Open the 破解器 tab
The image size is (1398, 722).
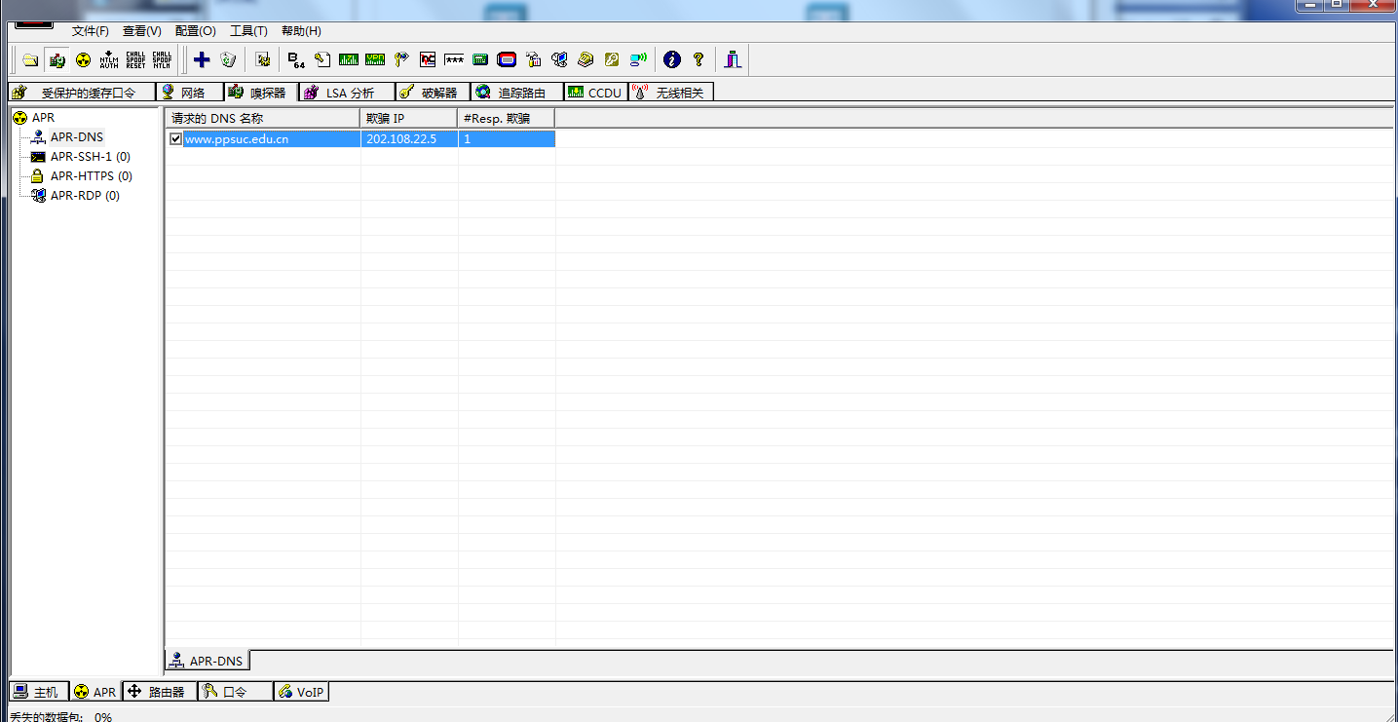click(433, 93)
